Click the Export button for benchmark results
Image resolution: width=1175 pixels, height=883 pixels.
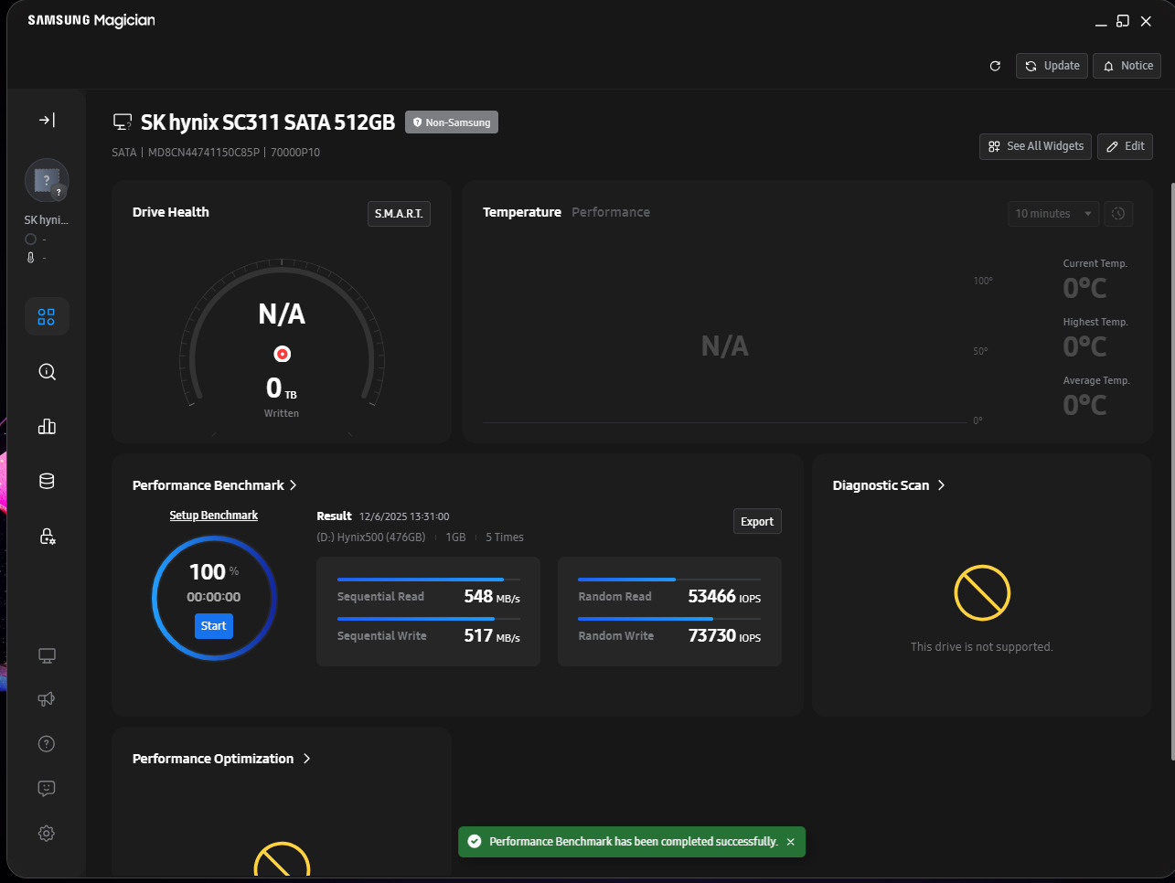757,521
